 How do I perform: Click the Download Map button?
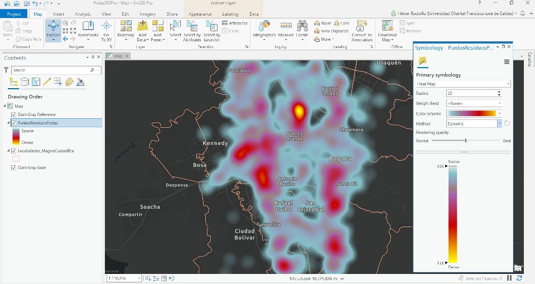tap(387, 29)
